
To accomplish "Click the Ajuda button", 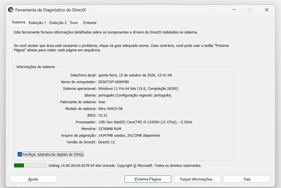I will 33,179.
